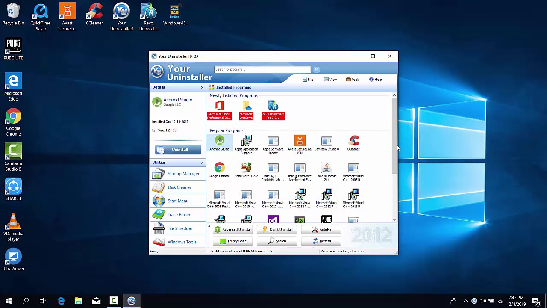547x308 pixels.
Task: Open the notification center in taskbar
Action: point(536,301)
